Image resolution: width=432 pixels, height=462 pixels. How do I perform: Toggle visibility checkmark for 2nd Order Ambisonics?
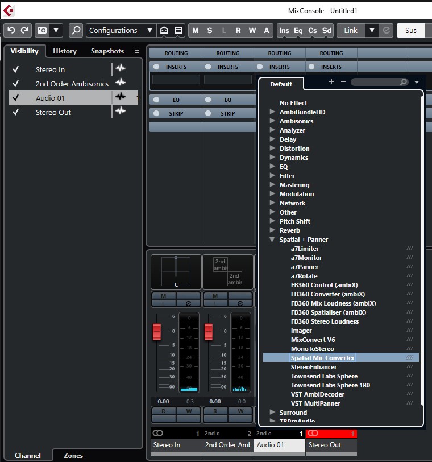15,84
